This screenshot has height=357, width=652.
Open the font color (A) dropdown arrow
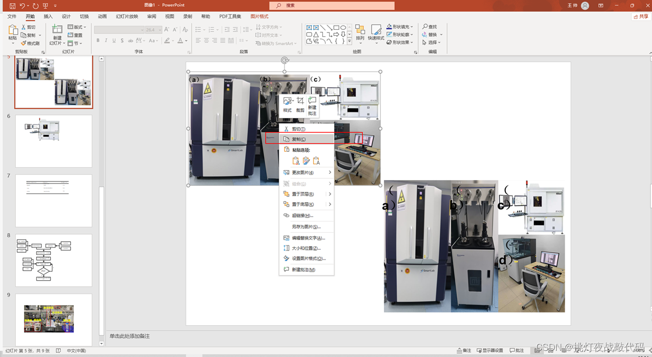pyautogui.click(x=186, y=41)
